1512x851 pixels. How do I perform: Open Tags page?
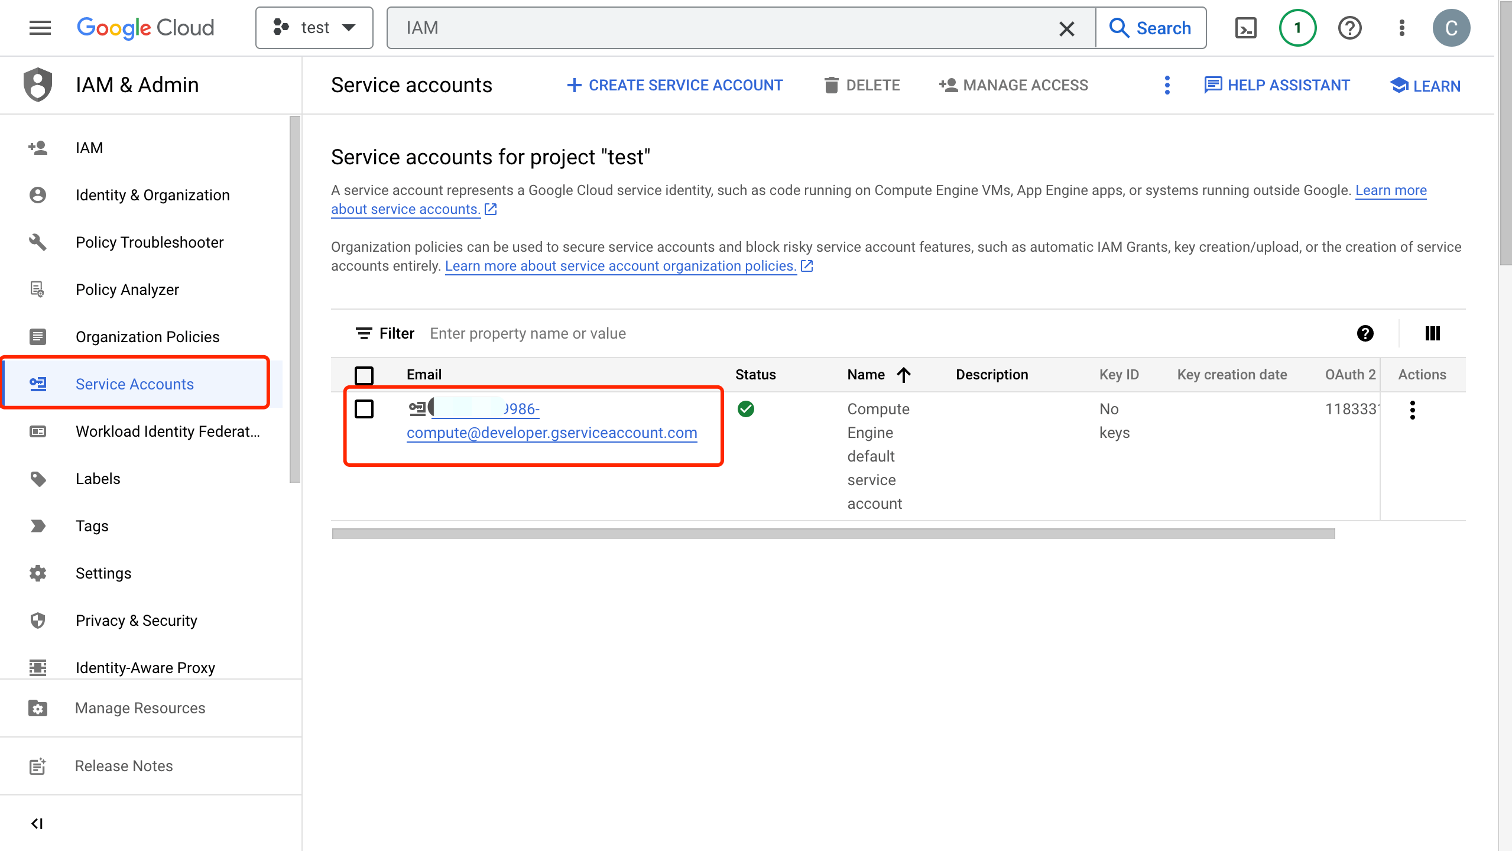click(x=92, y=526)
